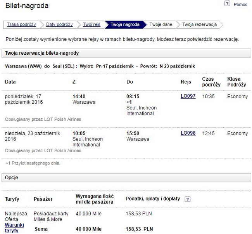Click the Seul, Incheon International arrival text
The width and height of the screenshot is (252, 234).
point(142,111)
